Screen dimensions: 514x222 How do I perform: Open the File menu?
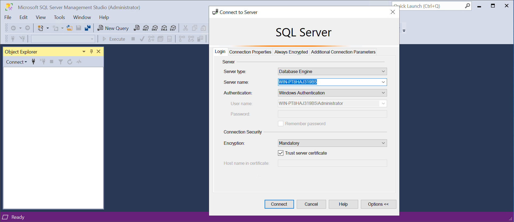pos(8,17)
